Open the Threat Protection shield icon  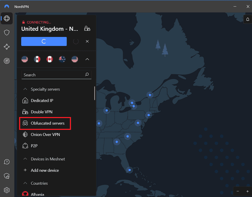click(6, 33)
